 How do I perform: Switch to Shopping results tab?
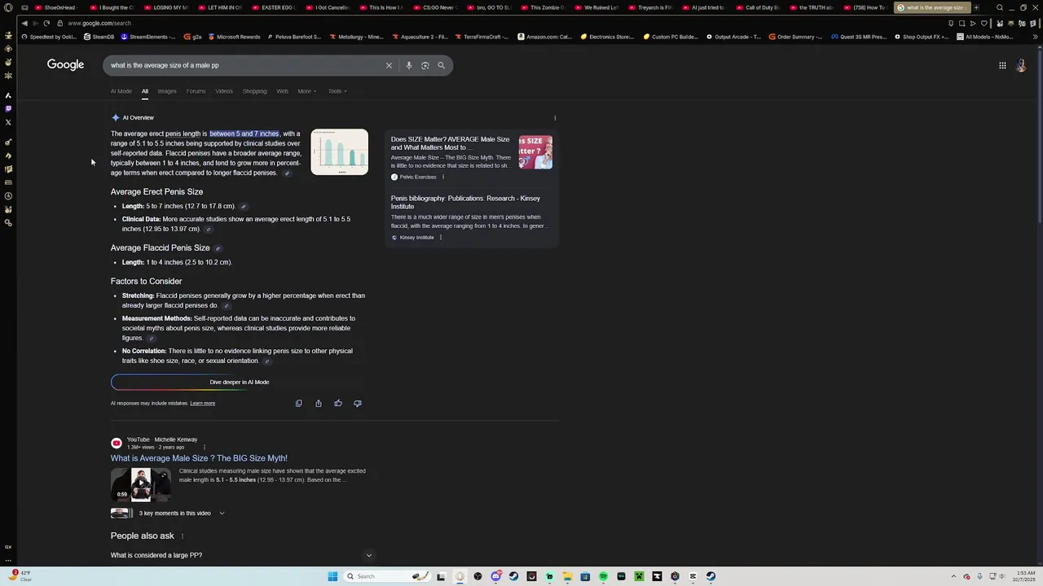coord(254,91)
